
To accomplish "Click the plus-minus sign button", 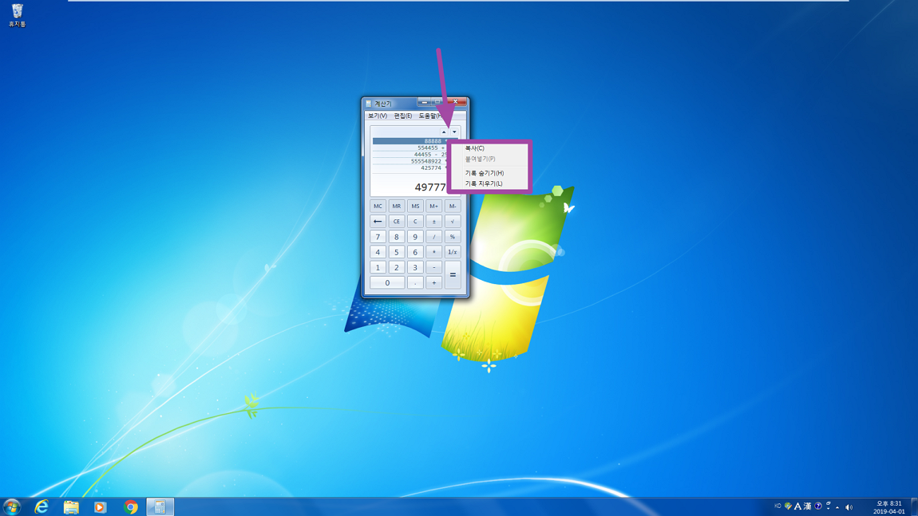I will pyautogui.click(x=433, y=222).
